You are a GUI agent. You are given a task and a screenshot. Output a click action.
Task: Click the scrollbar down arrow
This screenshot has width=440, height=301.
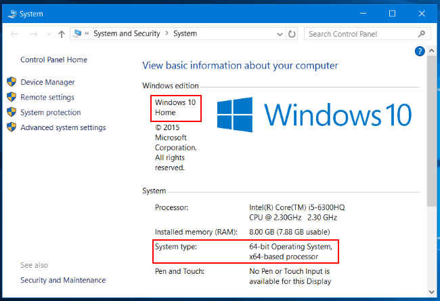pos(432,292)
